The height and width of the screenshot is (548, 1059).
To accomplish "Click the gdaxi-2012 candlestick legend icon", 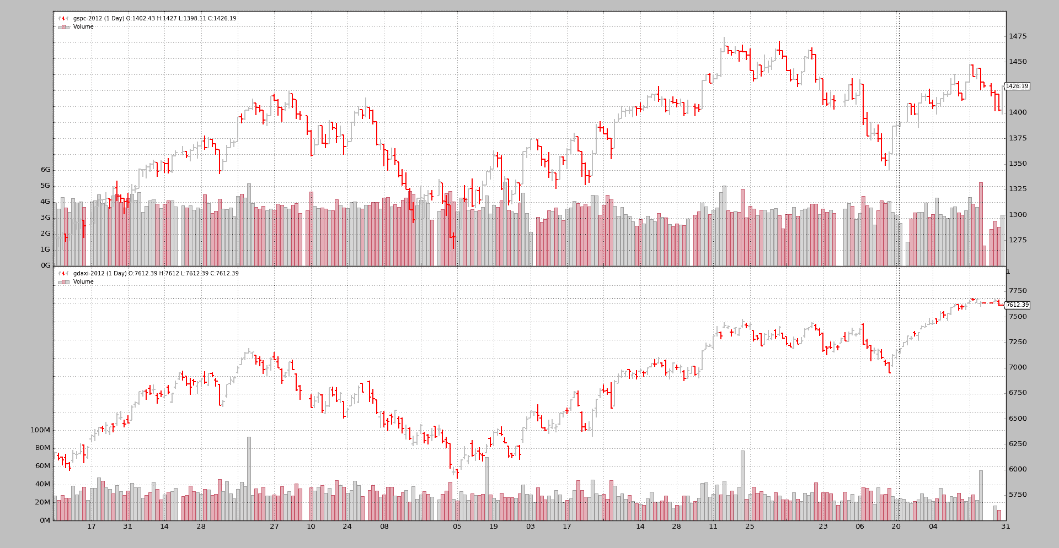I will [63, 274].
